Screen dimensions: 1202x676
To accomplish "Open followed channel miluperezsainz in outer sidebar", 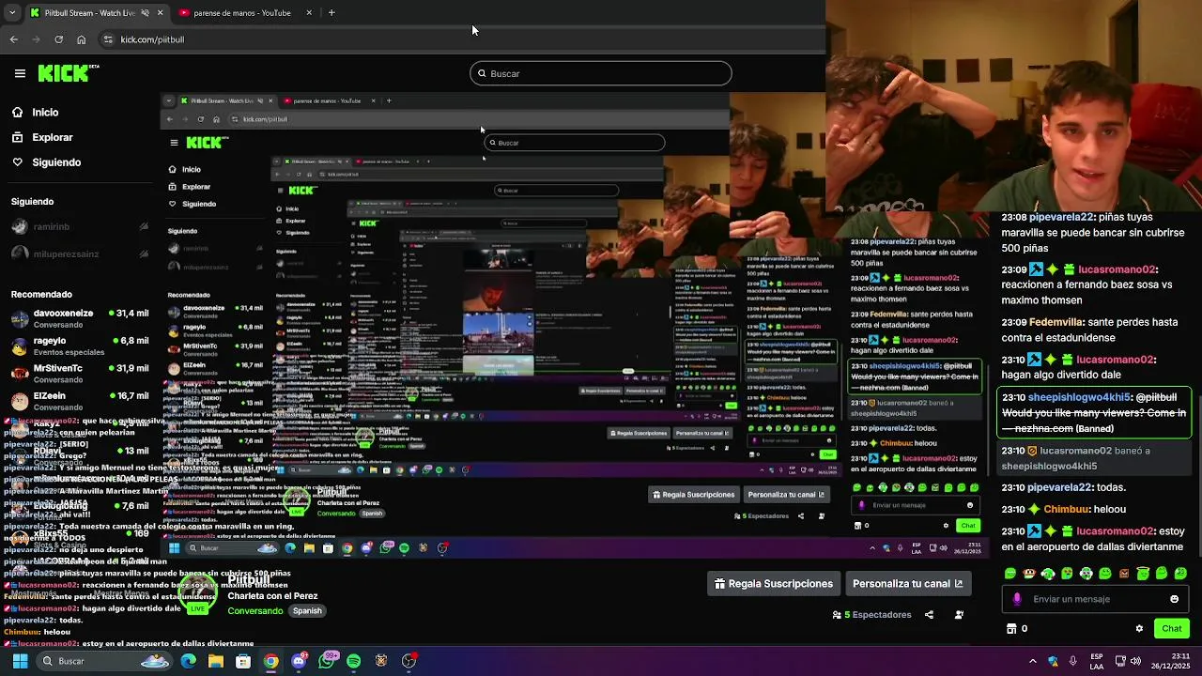I will [x=80, y=253].
